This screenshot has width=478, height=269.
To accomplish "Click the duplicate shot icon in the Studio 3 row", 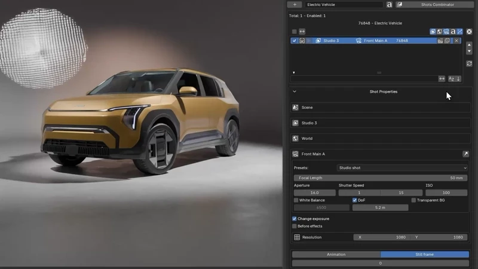I will pyautogui.click(x=447, y=41).
